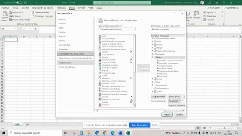Open Conexiones existentes in the ribbon
Screen dimensions: 242x136
[42, 16]
